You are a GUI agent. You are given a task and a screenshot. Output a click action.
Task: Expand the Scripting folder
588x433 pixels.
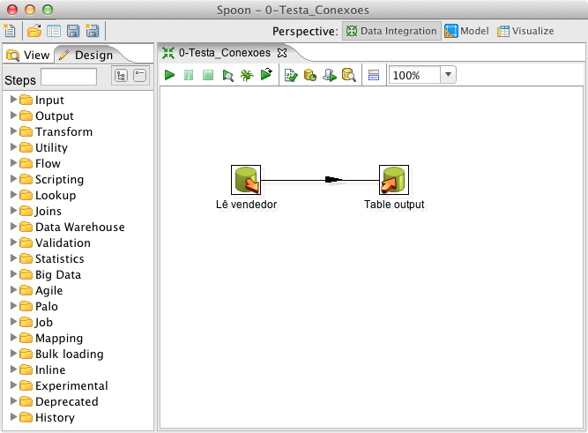tap(13, 179)
